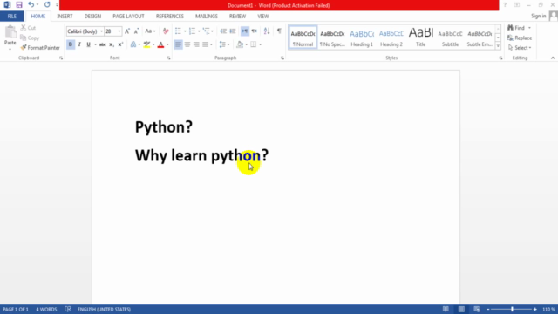Switch to the REVIEW tab
This screenshot has height=314, width=558.
point(237,17)
